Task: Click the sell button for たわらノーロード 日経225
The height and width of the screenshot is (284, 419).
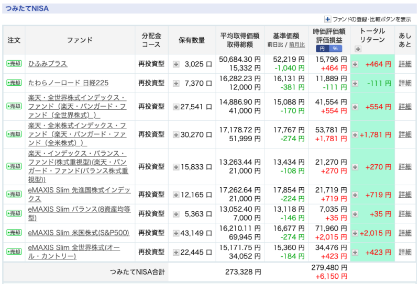Action: click(14, 83)
